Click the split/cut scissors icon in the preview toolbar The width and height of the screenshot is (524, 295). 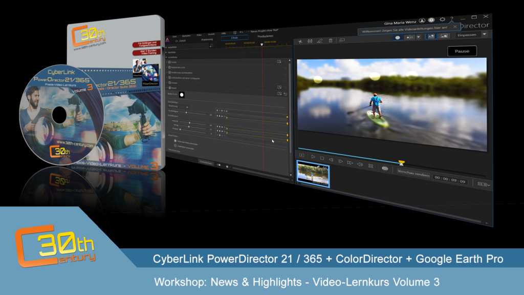[x=300, y=42]
